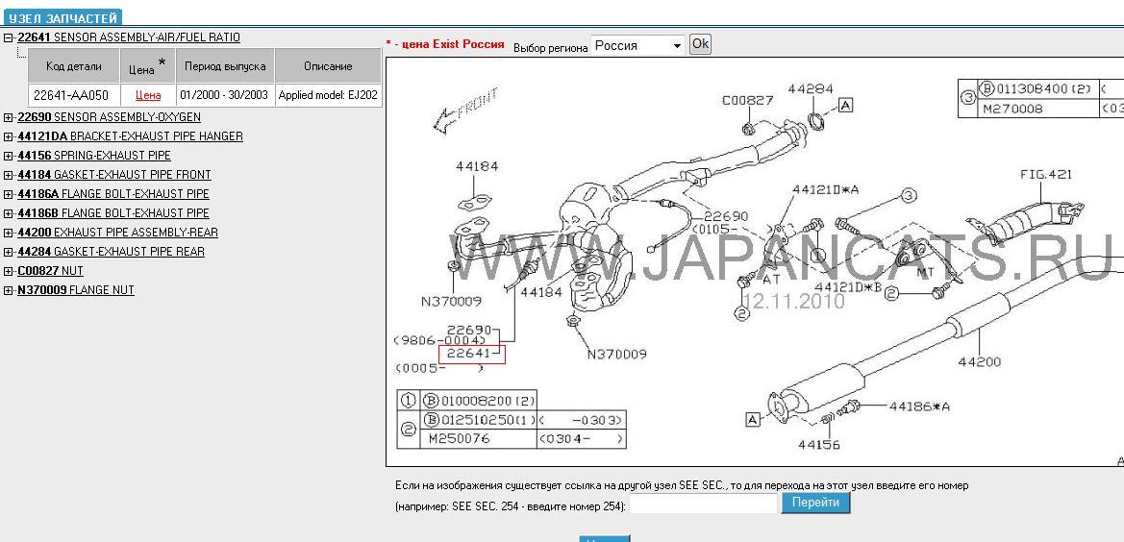The image size is (1124, 542).
Task: Expand the 44156 Spring-Exhaust Pipe node
Action: [9, 156]
